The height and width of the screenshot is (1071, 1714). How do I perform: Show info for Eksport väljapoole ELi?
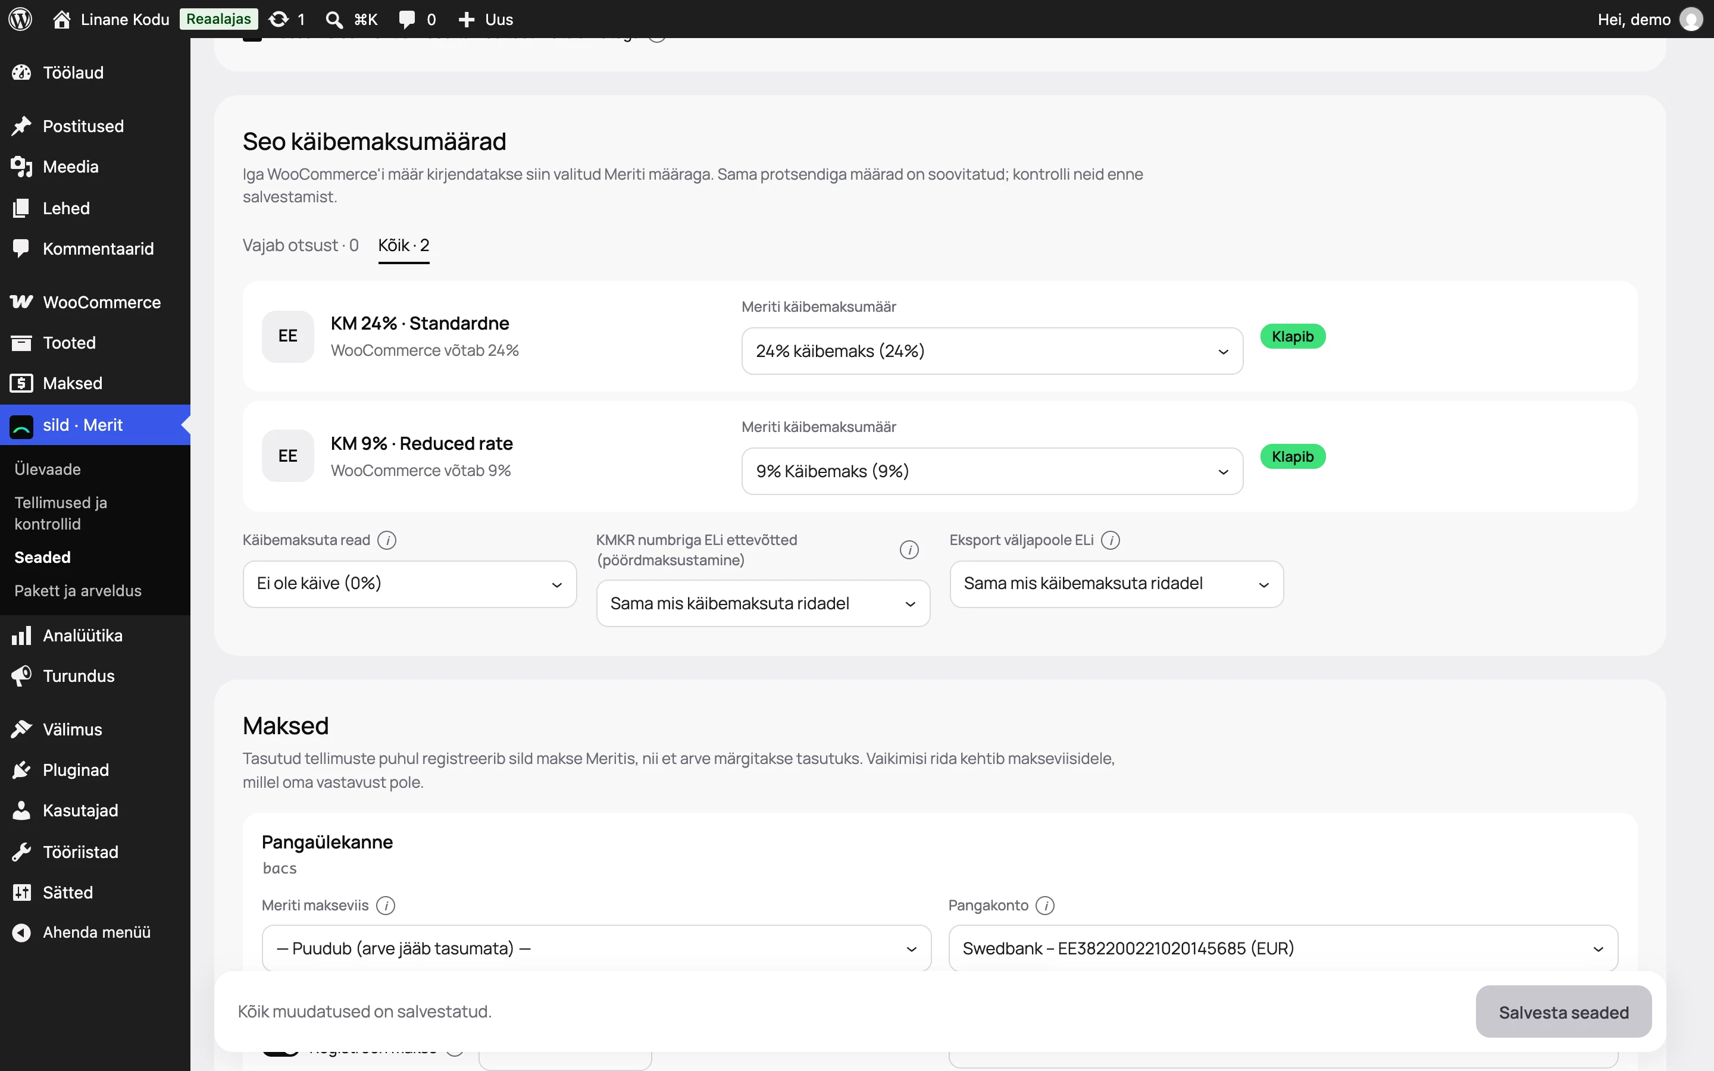point(1111,540)
